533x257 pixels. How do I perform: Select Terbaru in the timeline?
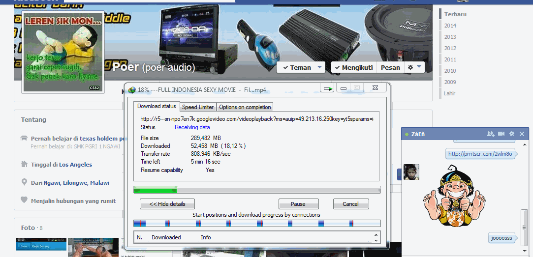point(455,14)
